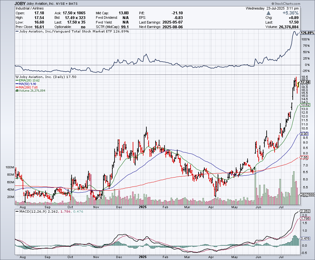Click the Ask quote '17.50 x 1065'

tap(74, 13)
